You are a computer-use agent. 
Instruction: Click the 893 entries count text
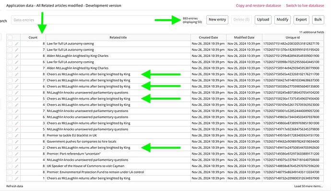tap(190, 19)
